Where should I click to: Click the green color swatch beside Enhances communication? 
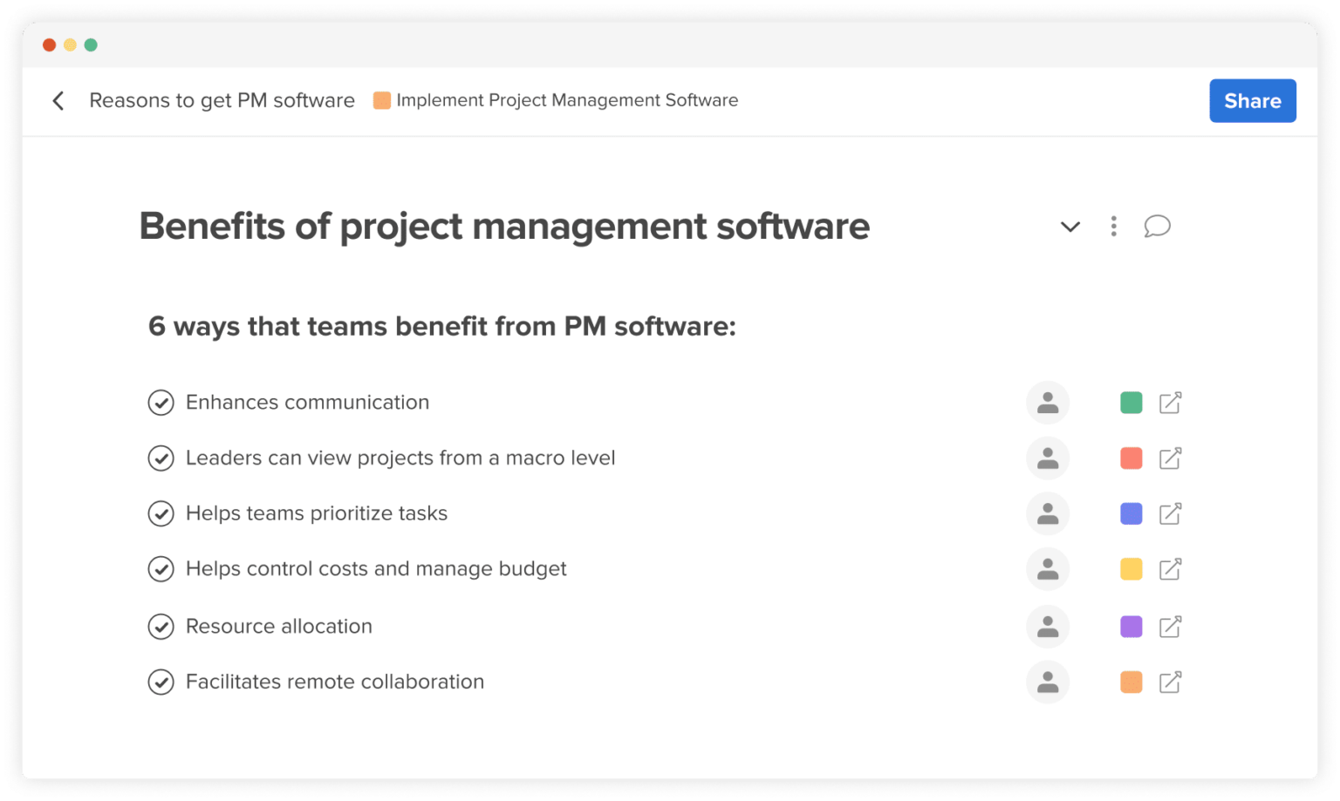(1131, 402)
